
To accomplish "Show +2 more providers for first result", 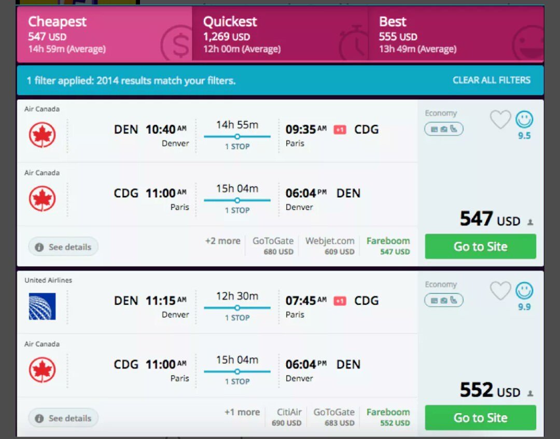I will 222,241.
